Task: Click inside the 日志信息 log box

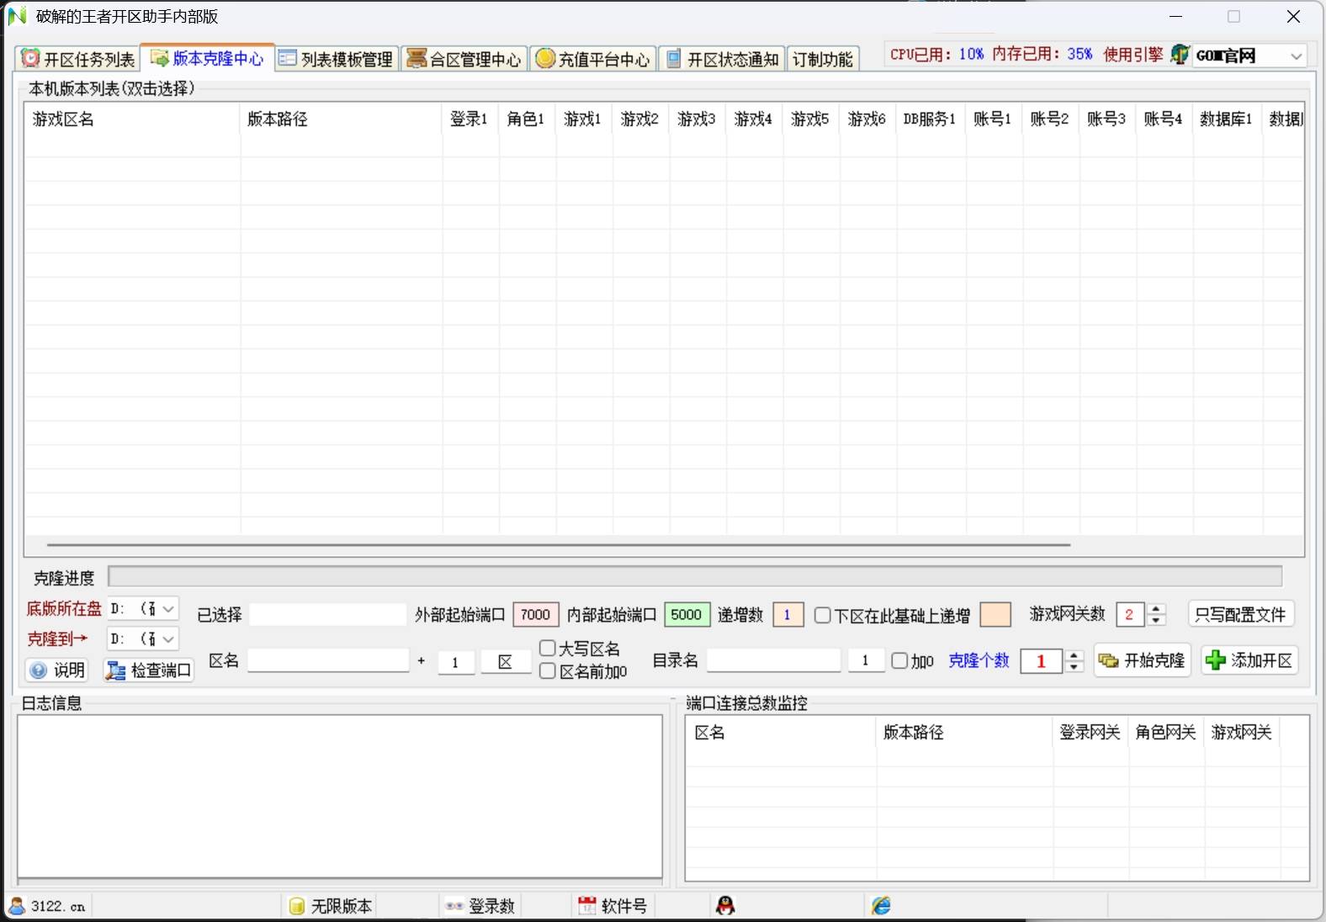Action: pyautogui.click(x=340, y=796)
